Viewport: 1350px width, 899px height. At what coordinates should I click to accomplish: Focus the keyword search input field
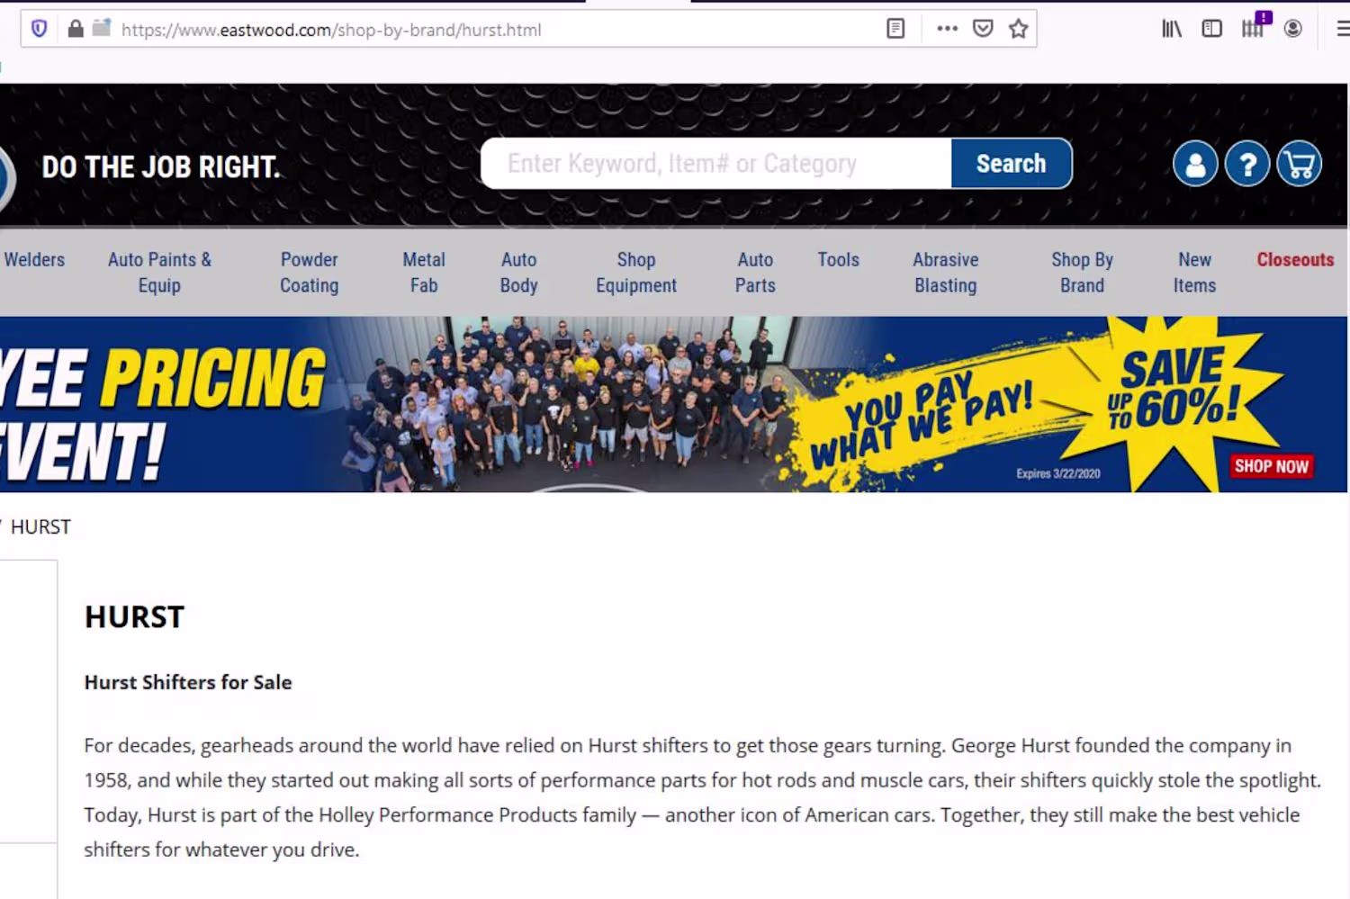(715, 164)
